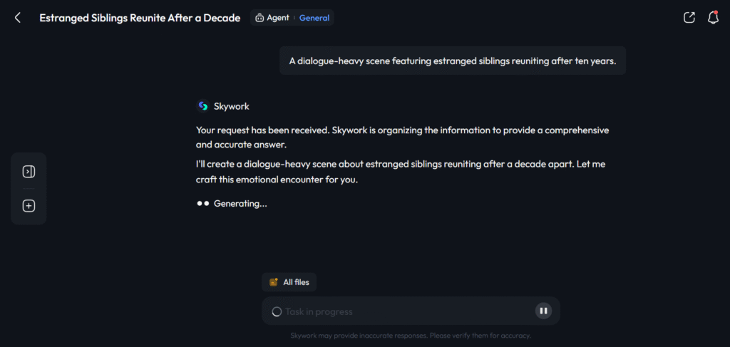Click the loading spinner in input box

(277, 311)
